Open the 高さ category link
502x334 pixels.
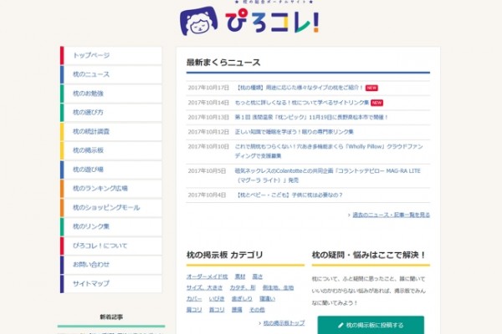tap(258, 276)
